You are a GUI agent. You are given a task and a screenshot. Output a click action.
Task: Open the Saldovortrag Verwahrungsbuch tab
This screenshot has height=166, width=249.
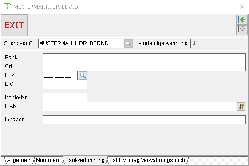[147, 160]
